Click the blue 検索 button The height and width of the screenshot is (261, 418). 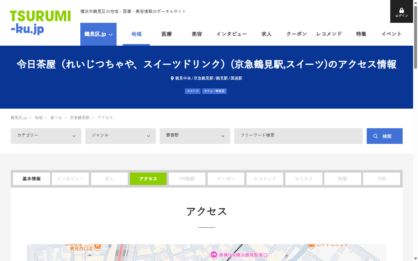pyautogui.click(x=385, y=136)
